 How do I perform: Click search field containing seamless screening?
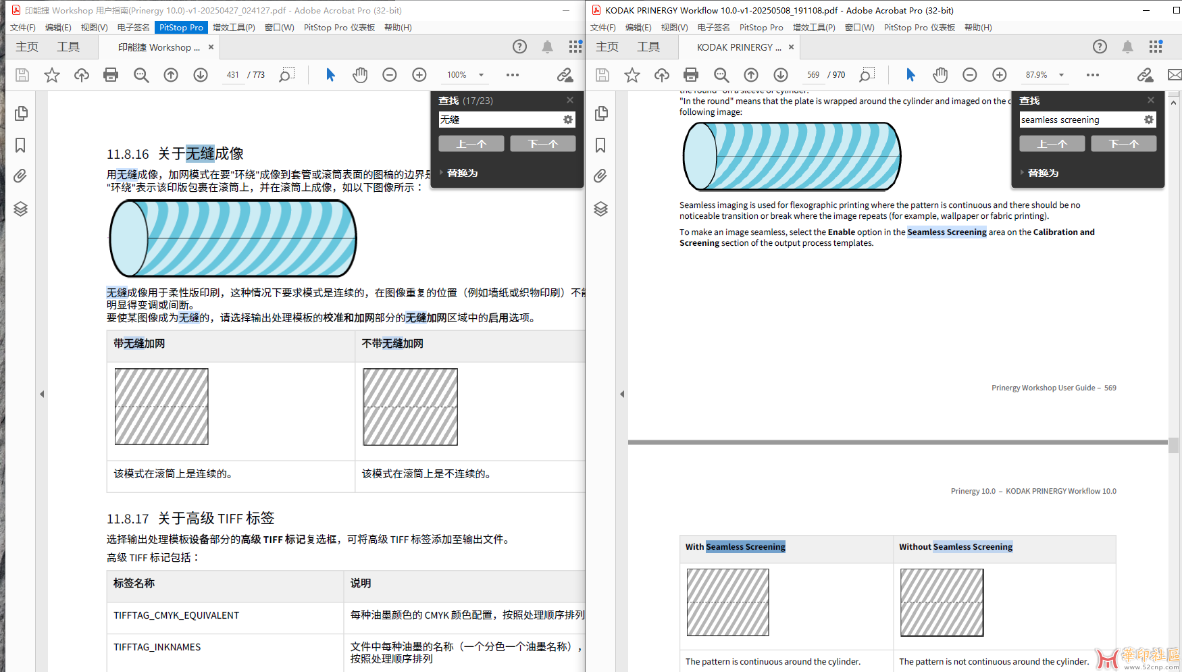(x=1081, y=120)
